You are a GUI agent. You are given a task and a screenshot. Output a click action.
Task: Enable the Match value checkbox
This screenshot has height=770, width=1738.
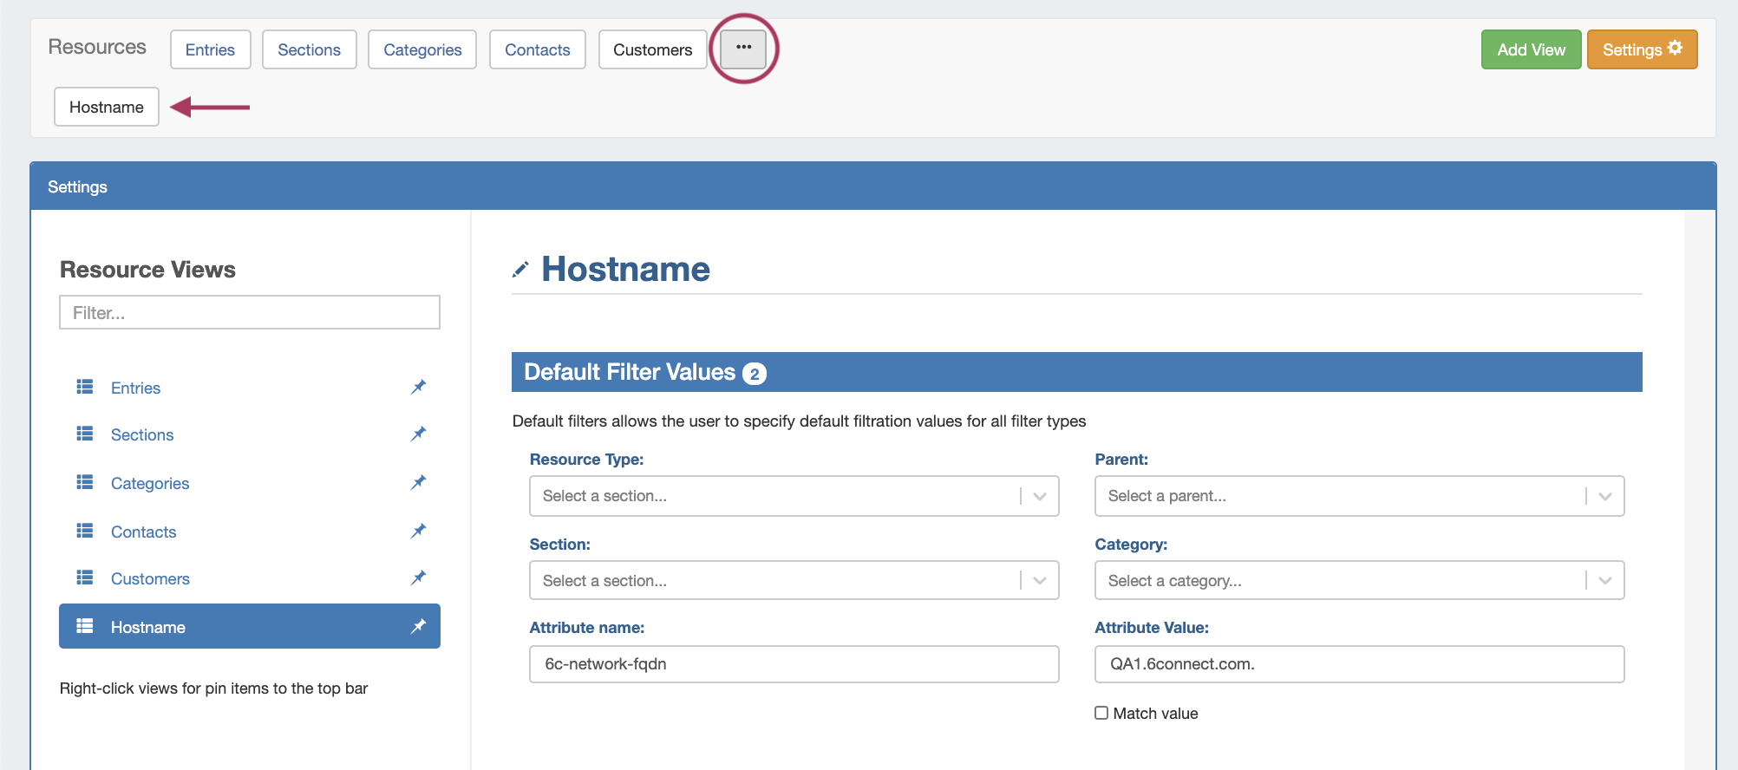[x=1101, y=713]
